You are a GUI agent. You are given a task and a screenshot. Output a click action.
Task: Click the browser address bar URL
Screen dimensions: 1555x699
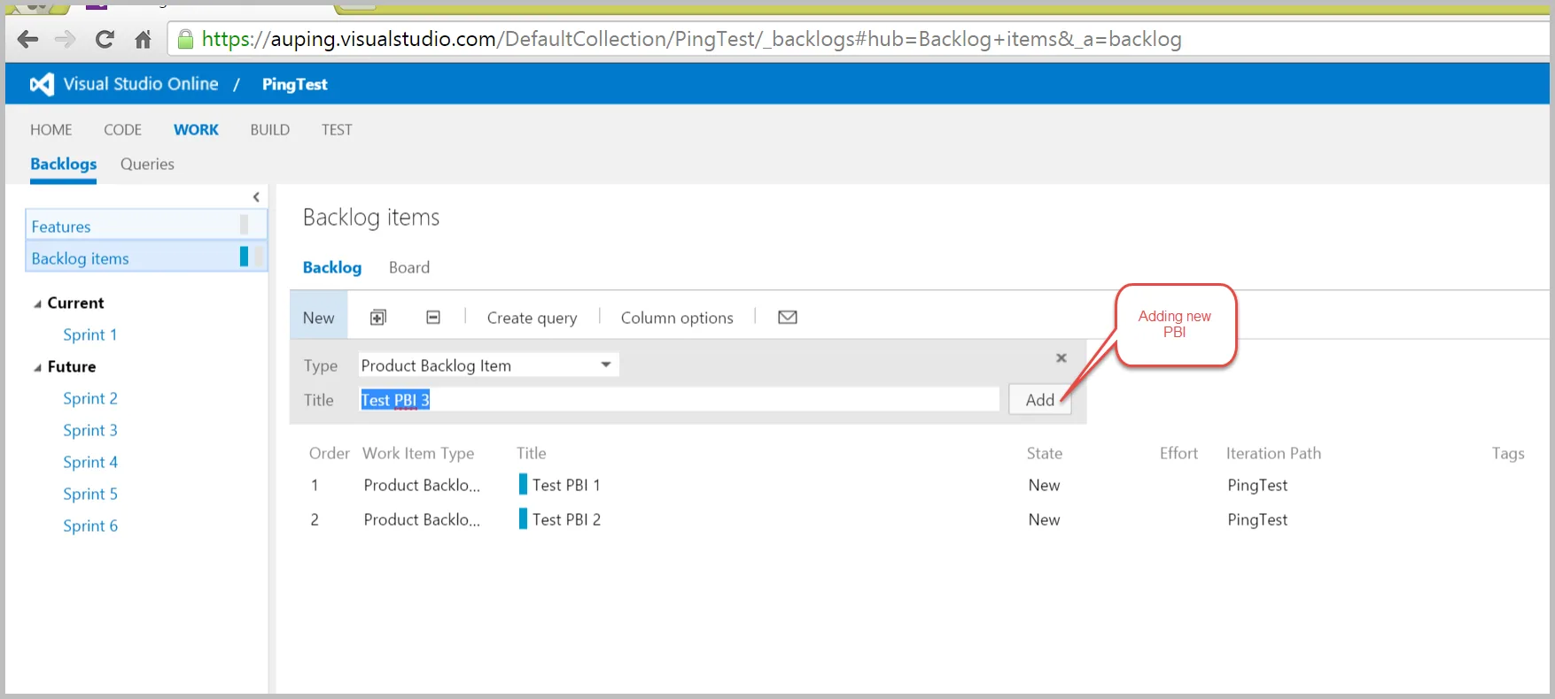[x=691, y=39]
